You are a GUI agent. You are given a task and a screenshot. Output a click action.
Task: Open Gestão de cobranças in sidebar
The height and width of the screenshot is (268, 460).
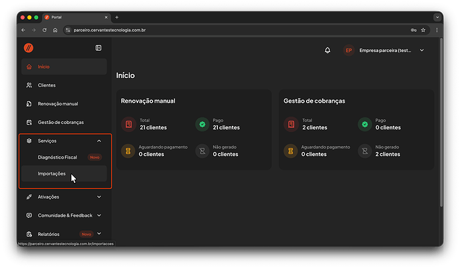tap(60, 122)
